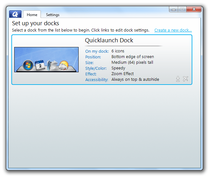Minimize the dock settings window
This screenshot has height=177, width=210.
click(x=174, y=9)
